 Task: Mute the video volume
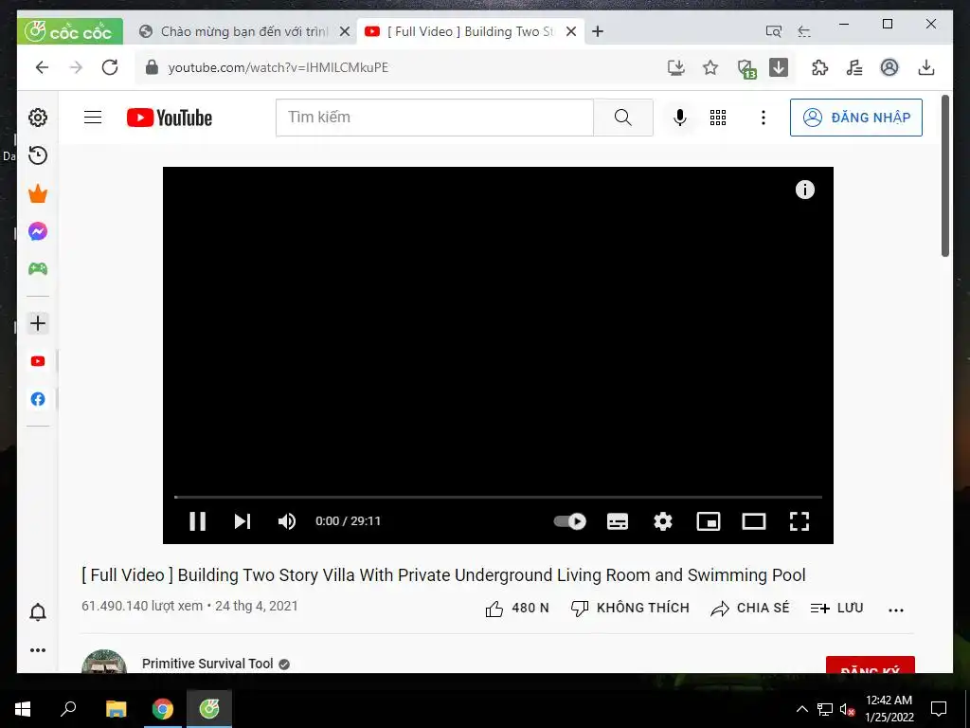(287, 521)
